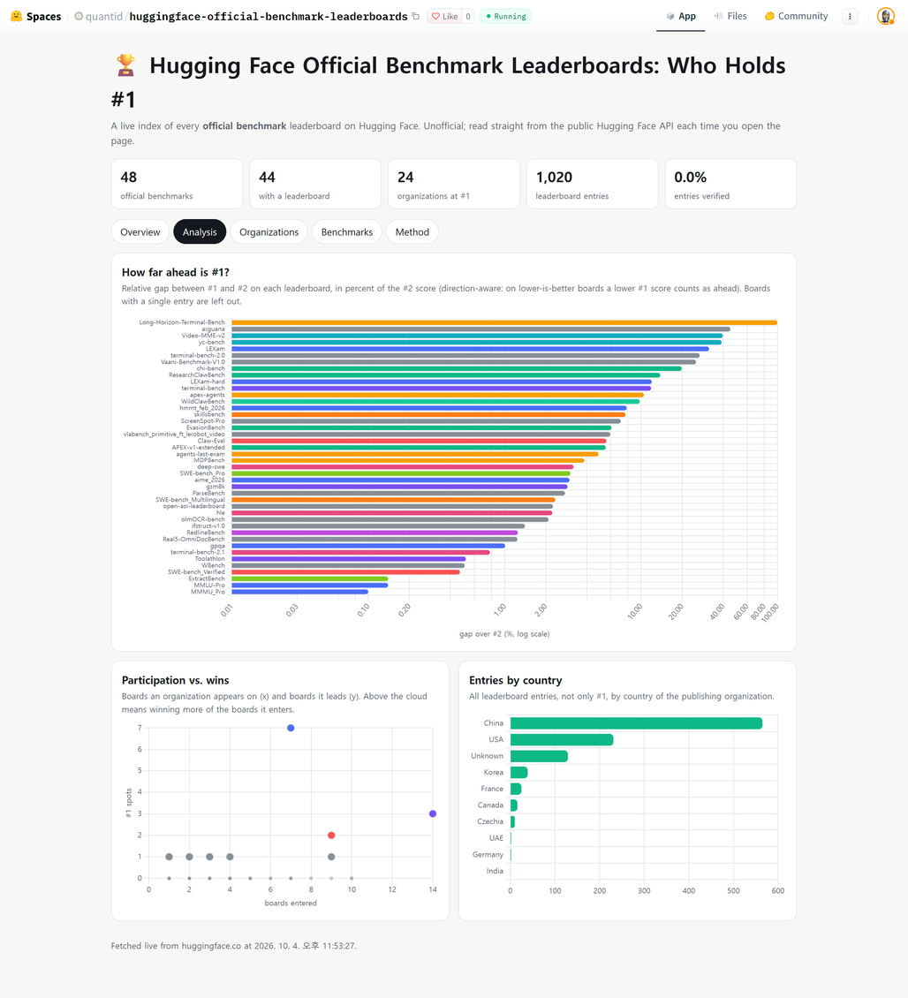The height and width of the screenshot is (998, 908).
Task: Click the arguana bar in gap chart
Action: [480, 329]
